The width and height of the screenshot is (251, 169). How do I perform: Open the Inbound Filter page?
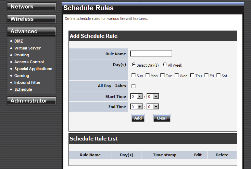[28, 83]
